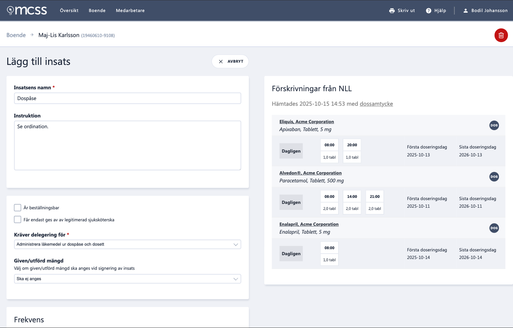Click the date 2026-10-14
The image size is (513, 328).
pyautogui.click(x=471, y=257)
